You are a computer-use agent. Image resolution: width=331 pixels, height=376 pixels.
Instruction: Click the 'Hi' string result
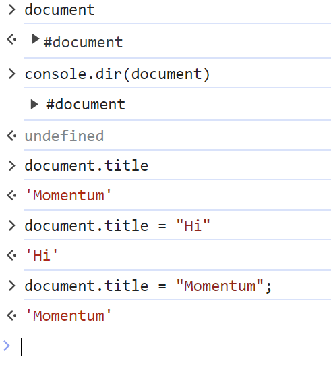pos(41,255)
